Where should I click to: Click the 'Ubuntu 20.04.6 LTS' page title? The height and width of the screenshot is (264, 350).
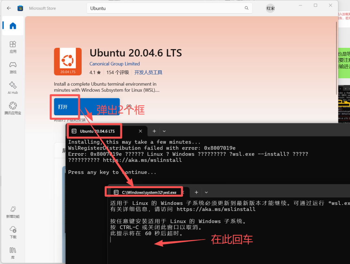136,53
